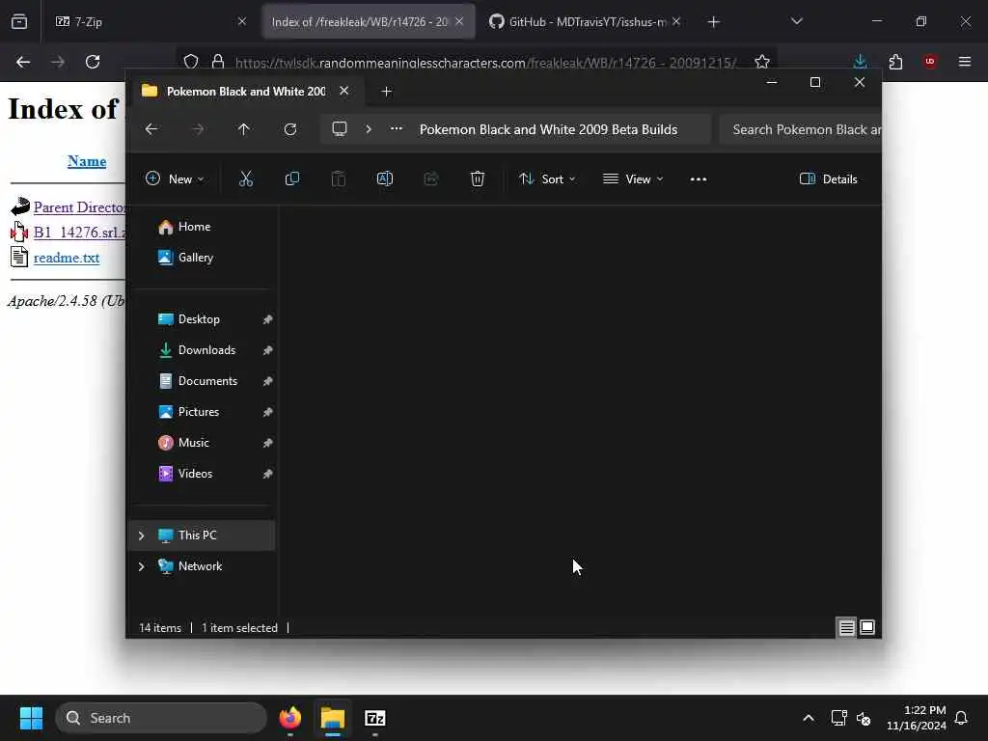Open Firefox application hamburger menu
The image size is (988, 741).
coord(965,62)
